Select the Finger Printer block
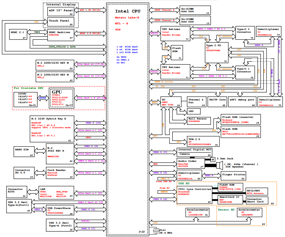 click(233, 176)
